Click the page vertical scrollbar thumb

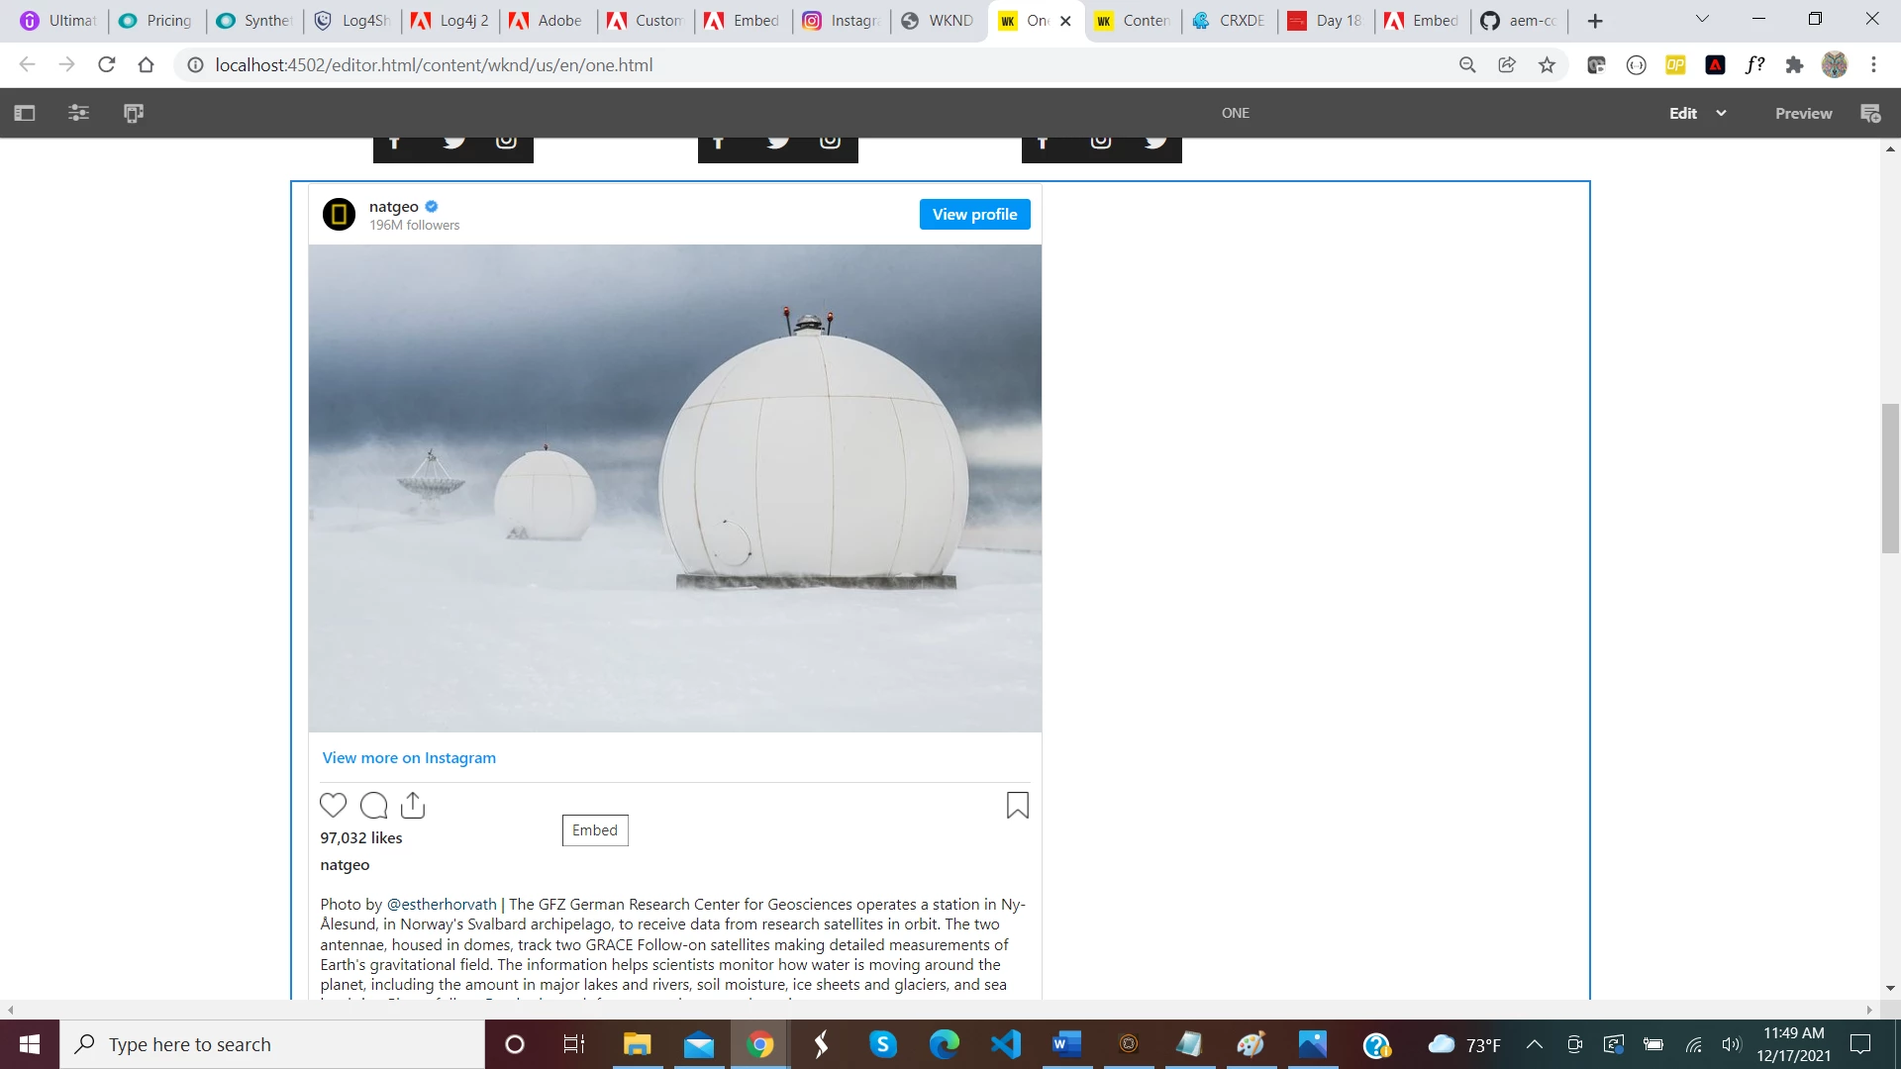[x=1890, y=478]
